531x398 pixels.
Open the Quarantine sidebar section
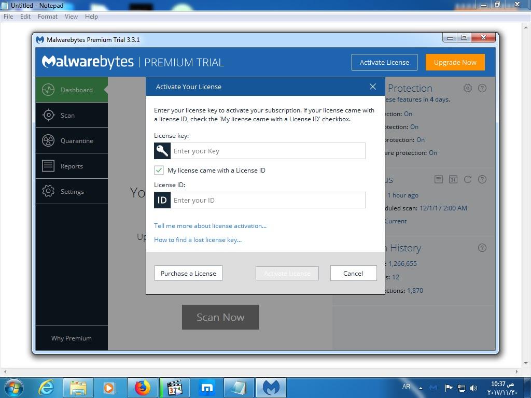[72, 141]
